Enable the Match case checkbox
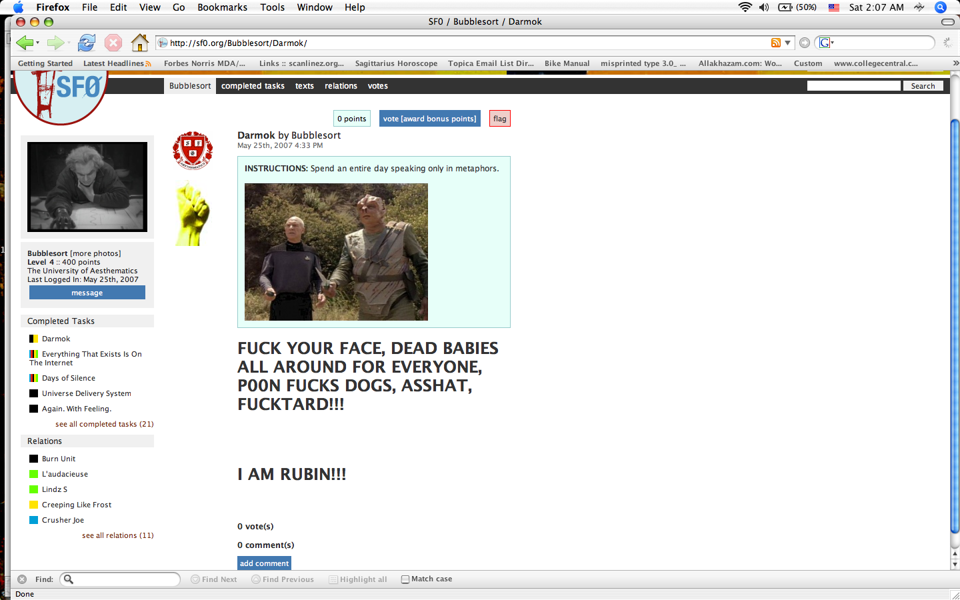This screenshot has width=960, height=600. point(405,579)
